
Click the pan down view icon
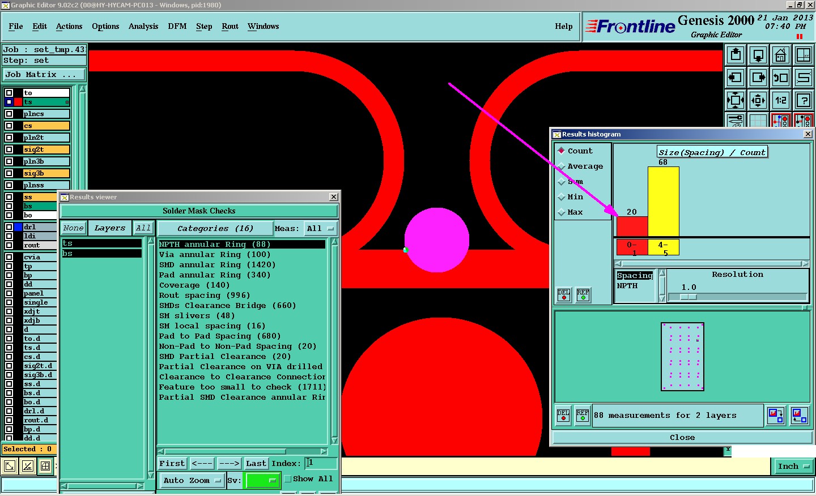758,55
